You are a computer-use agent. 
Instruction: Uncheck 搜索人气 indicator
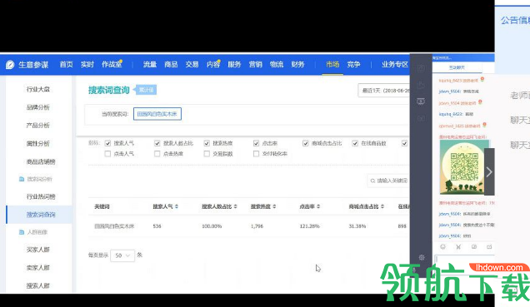(107, 143)
